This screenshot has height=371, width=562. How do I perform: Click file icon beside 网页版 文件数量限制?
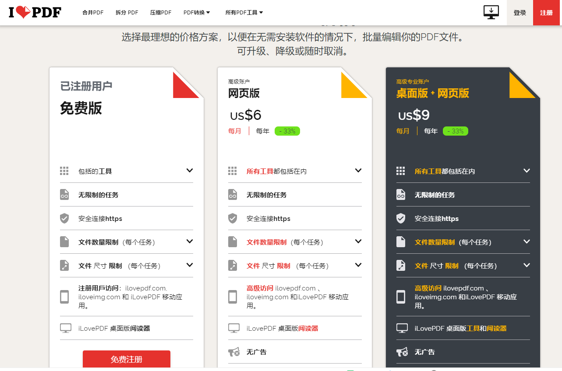[x=233, y=242]
